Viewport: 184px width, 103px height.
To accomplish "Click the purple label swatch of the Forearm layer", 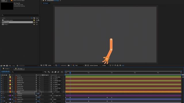I will tap(10, 96).
